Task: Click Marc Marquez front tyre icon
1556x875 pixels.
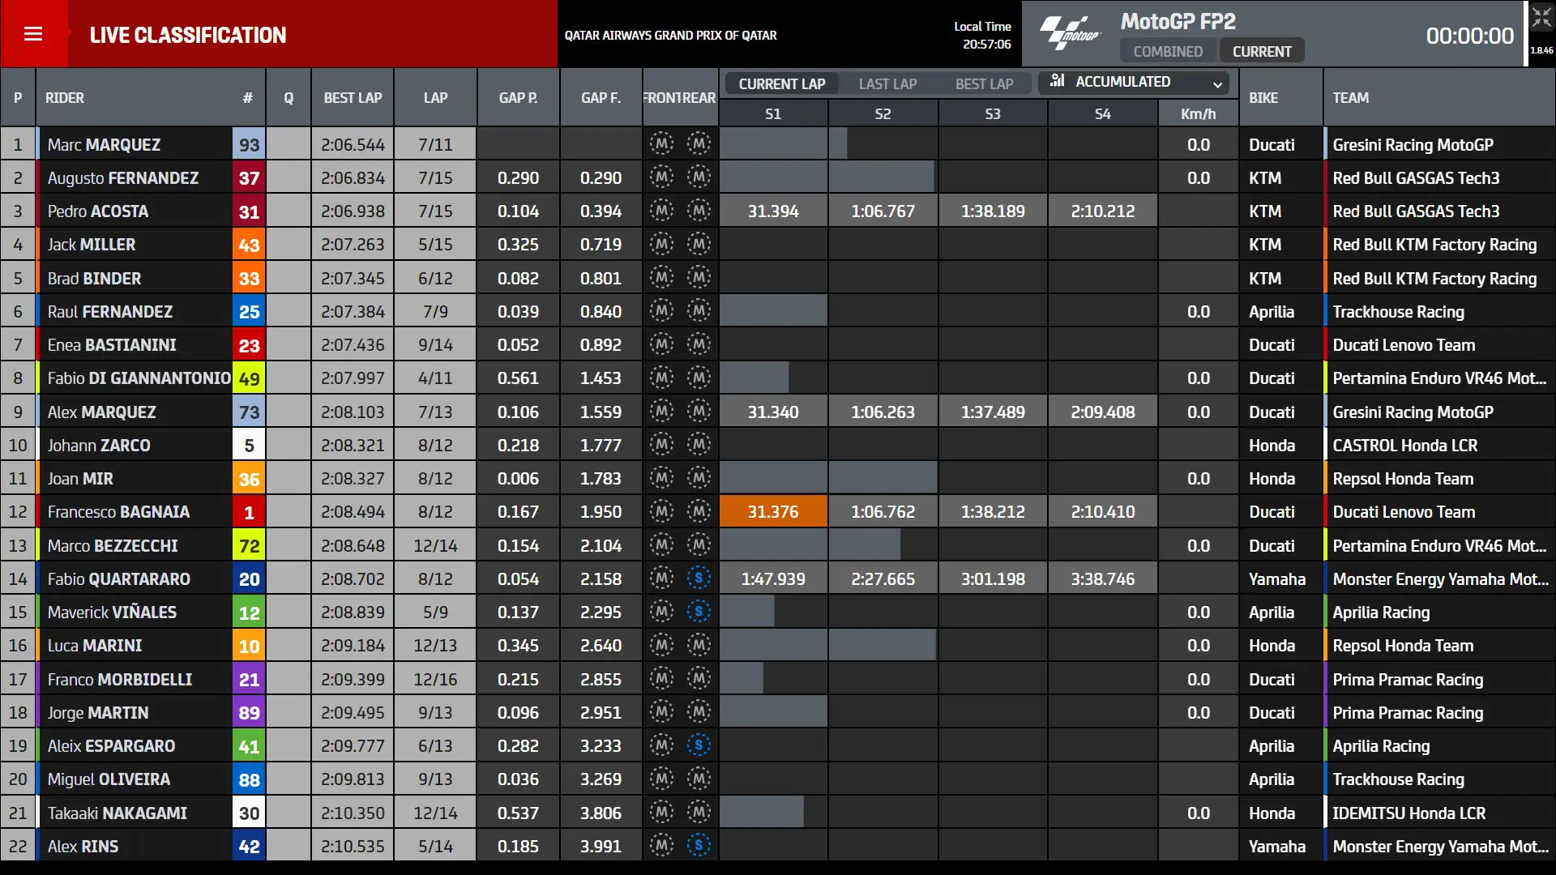Action: tap(661, 144)
